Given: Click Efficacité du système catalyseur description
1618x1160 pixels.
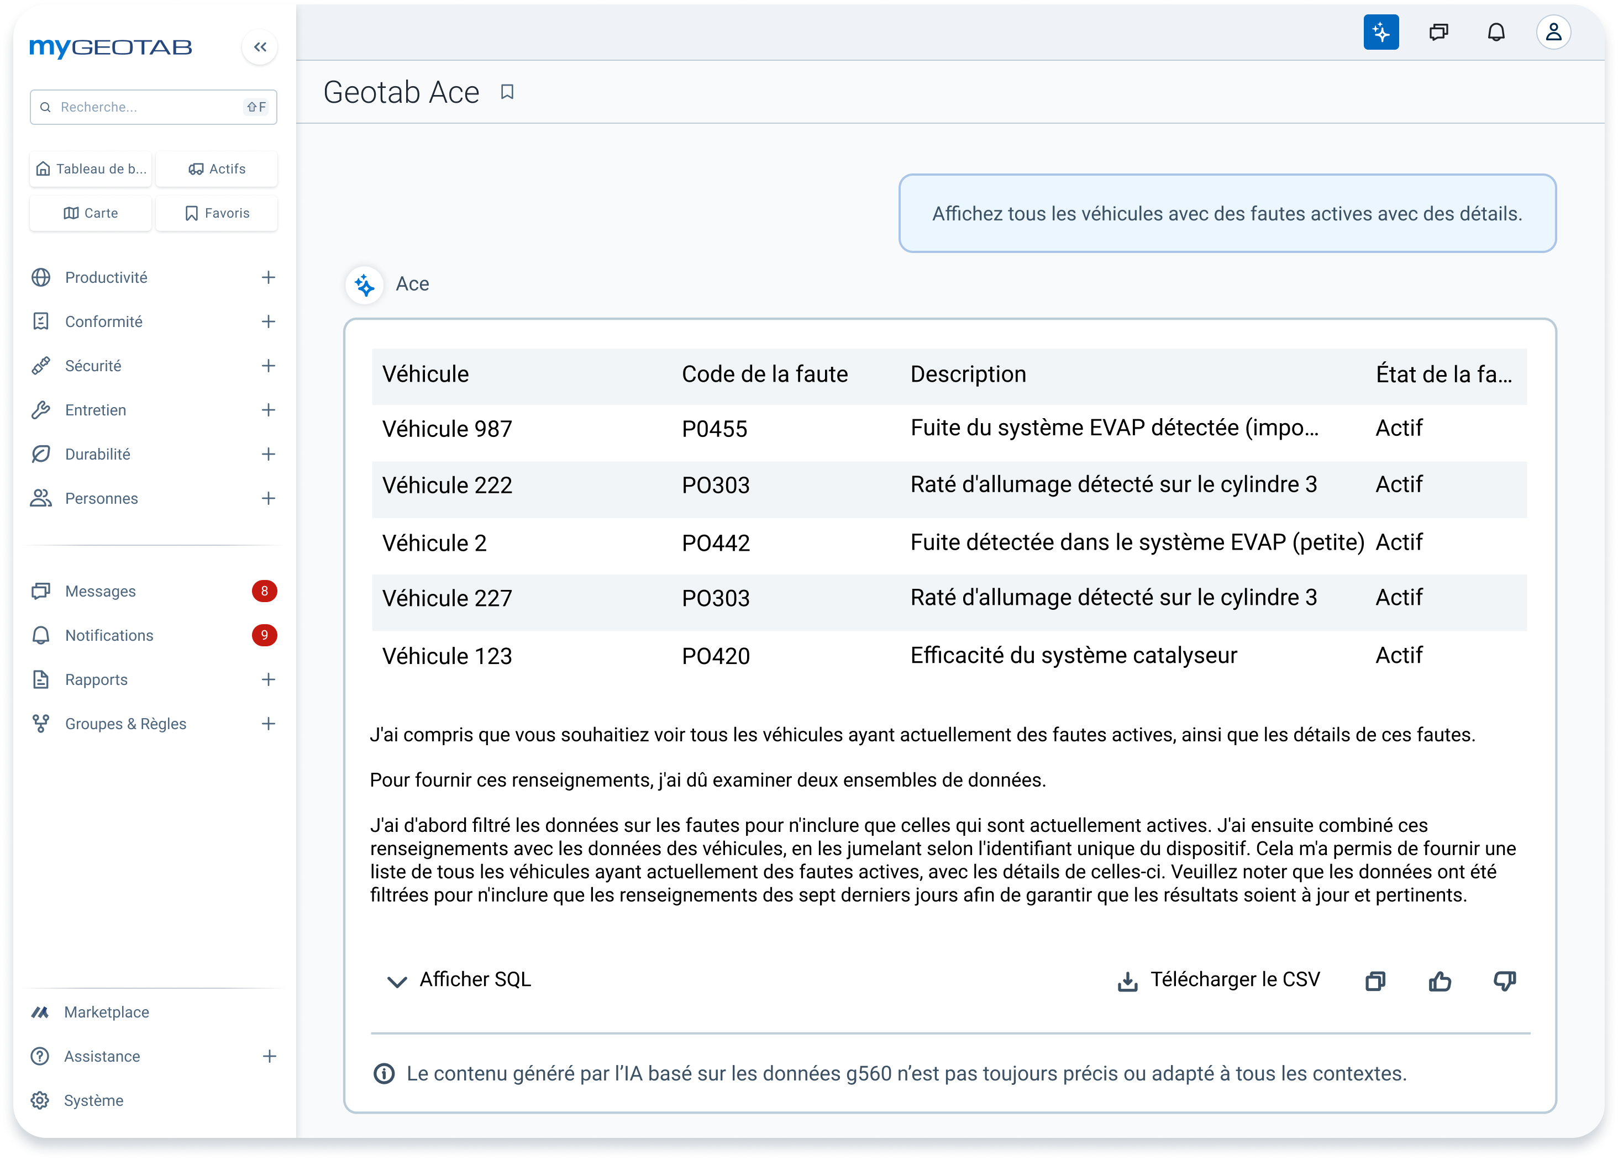Looking at the screenshot, I should point(1074,655).
